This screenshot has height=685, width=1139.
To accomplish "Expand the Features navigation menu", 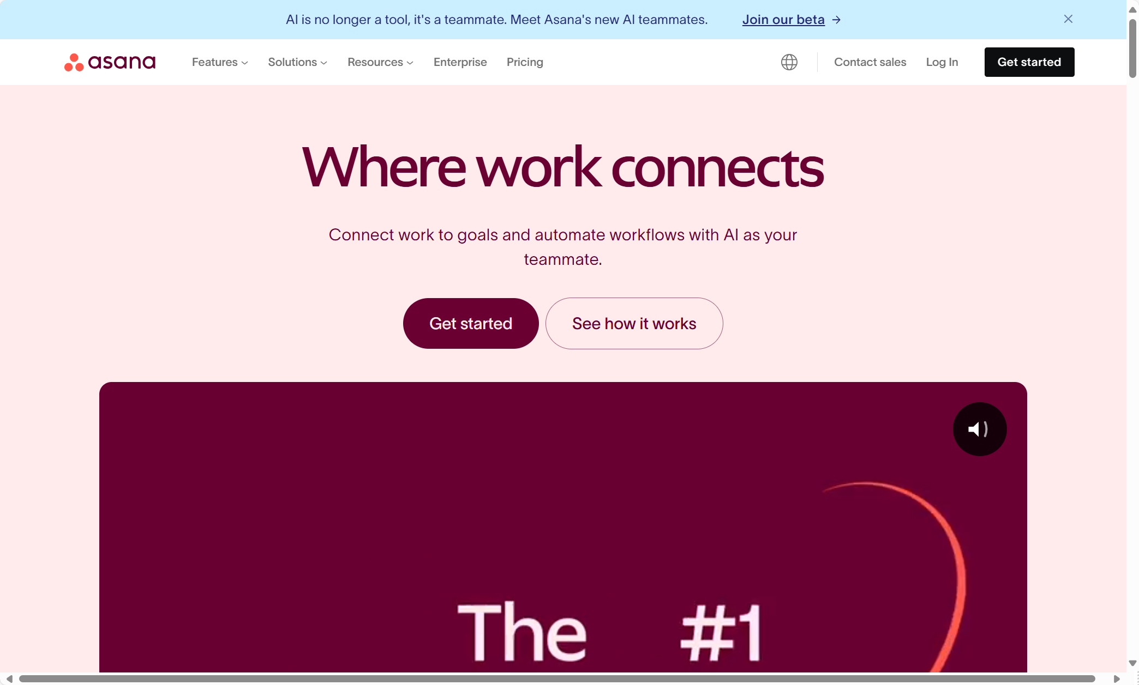I will [220, 62].
